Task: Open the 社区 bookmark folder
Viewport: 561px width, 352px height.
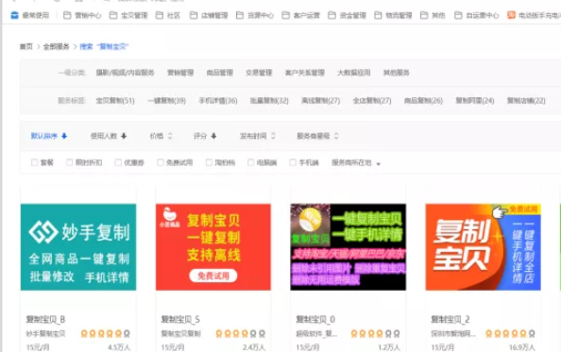Action: (168, 15)
